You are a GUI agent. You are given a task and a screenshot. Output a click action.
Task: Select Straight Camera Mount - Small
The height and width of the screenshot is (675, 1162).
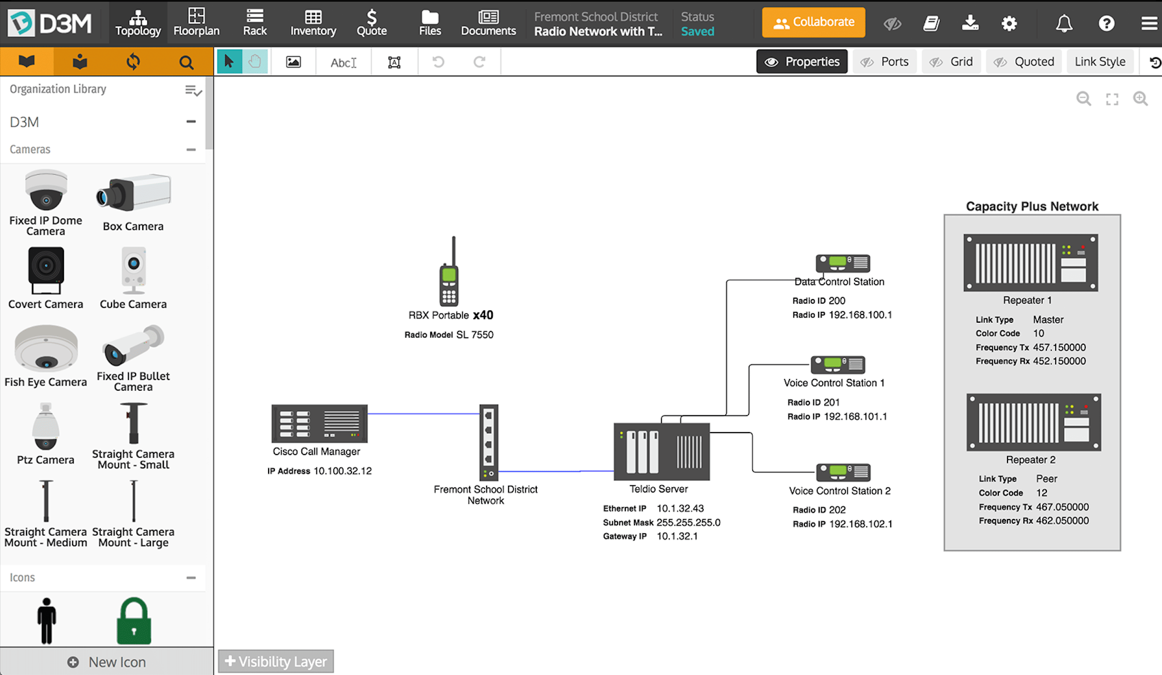[x=133, y=436]
